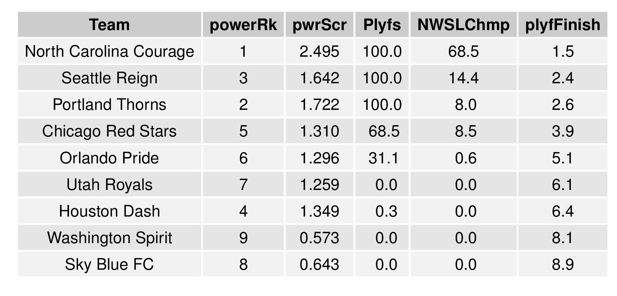
Task: Click the 8.9 plyfFinish value
Action: tap(562, 264)
